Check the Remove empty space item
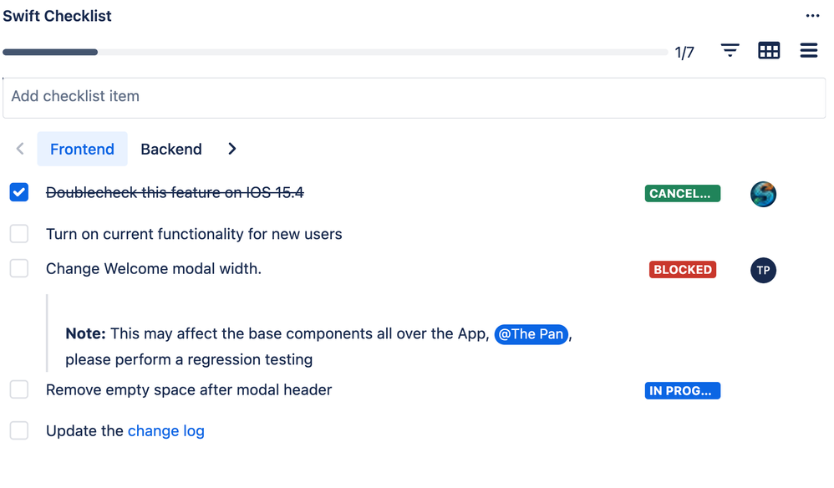 [19, 389]
